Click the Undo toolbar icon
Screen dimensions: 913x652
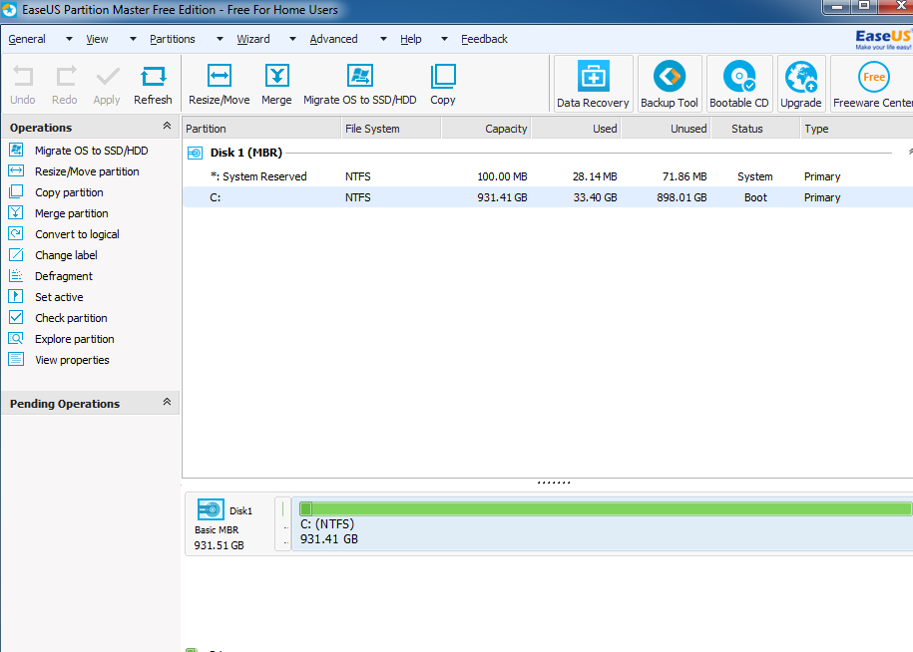point(23,85)
